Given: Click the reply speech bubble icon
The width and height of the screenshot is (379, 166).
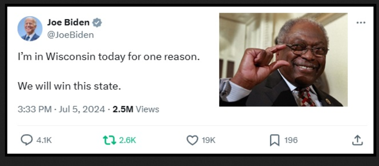Looking at the screenshot, I should coord(26,140).
